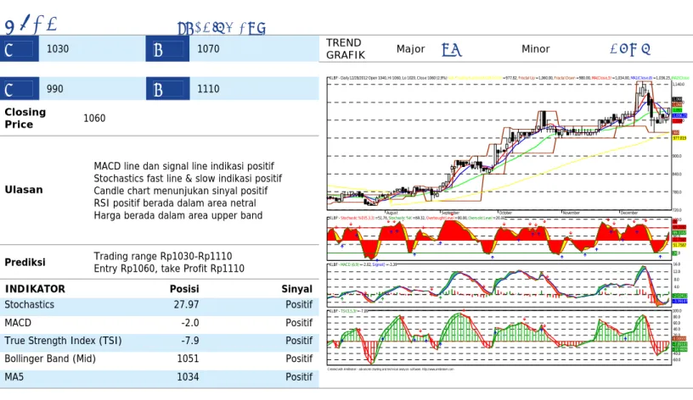Screen dimensions: 693x400
Task: Click the November label on chart axis
Action: (571, 213)
